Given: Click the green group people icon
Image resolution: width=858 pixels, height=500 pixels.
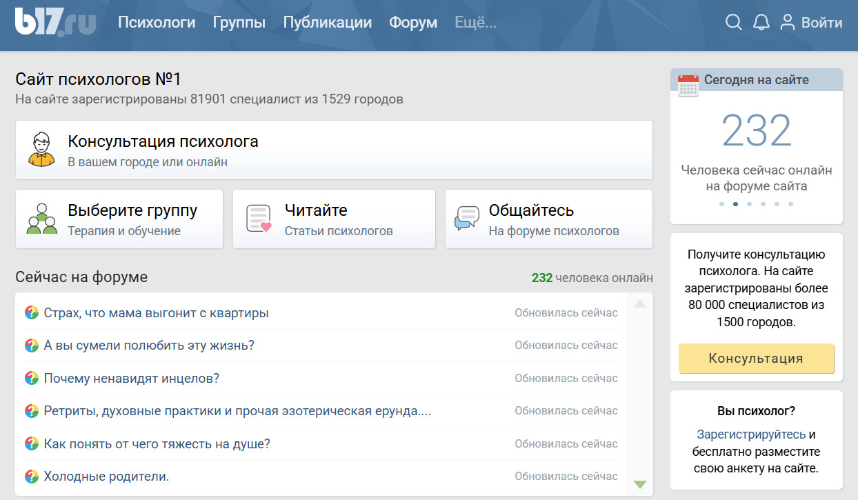Looking at the screenshot, I should click(41, 219).
